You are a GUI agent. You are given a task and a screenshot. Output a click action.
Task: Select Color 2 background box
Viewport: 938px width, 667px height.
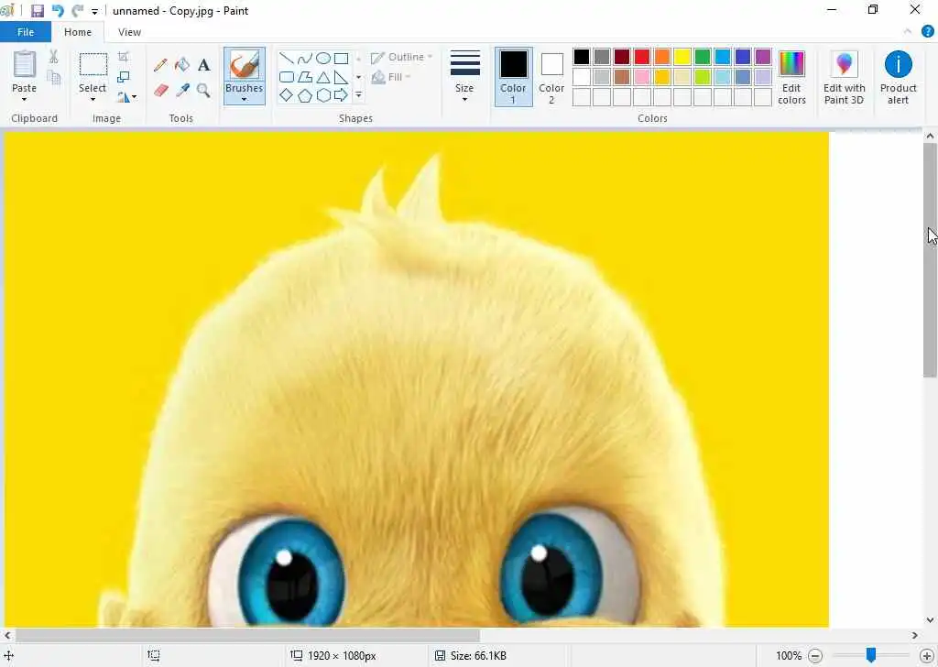click(551, 77)
